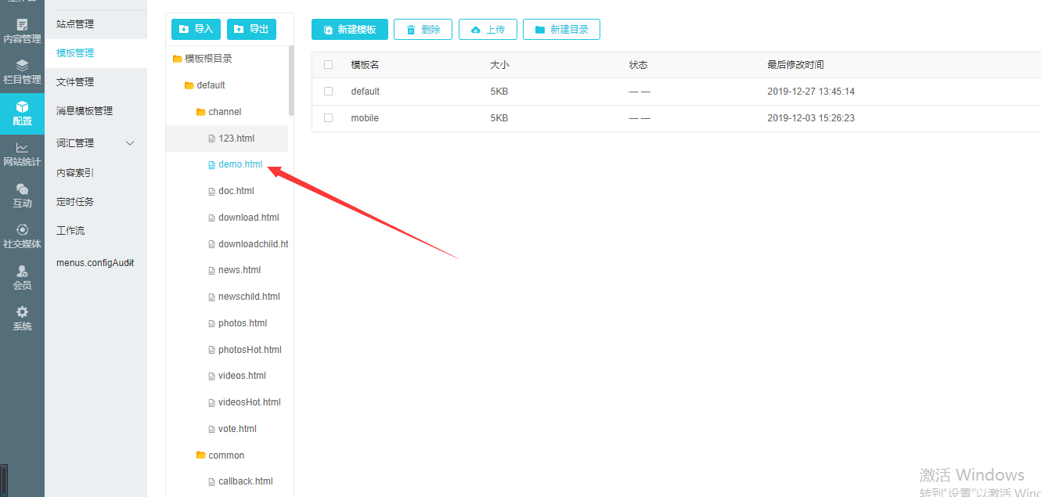Viewport: 1041px width, 497px height.
Task: Select demo.html in template tree
Action: tap(240, 164)
